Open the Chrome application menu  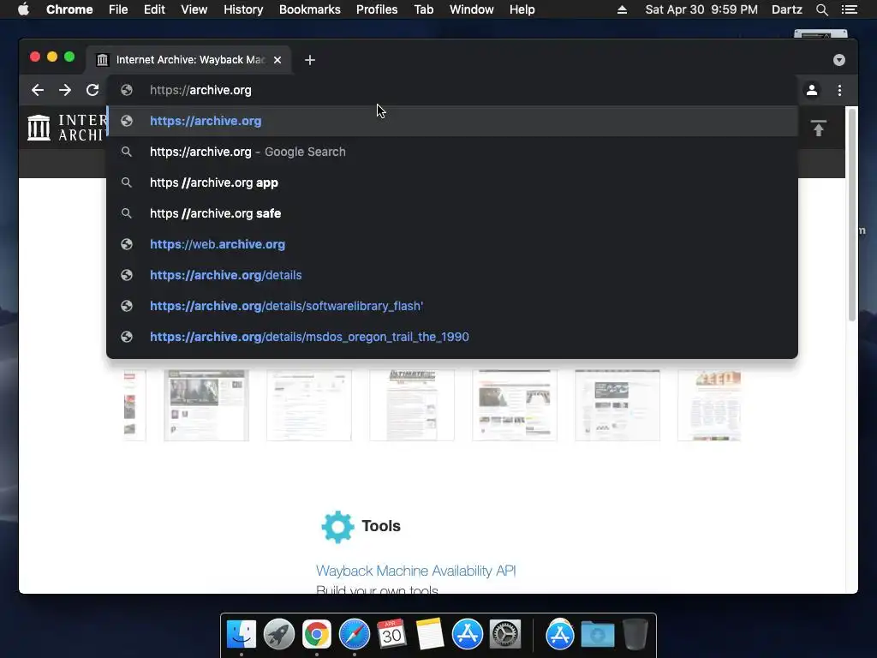[x=69, y=9]
